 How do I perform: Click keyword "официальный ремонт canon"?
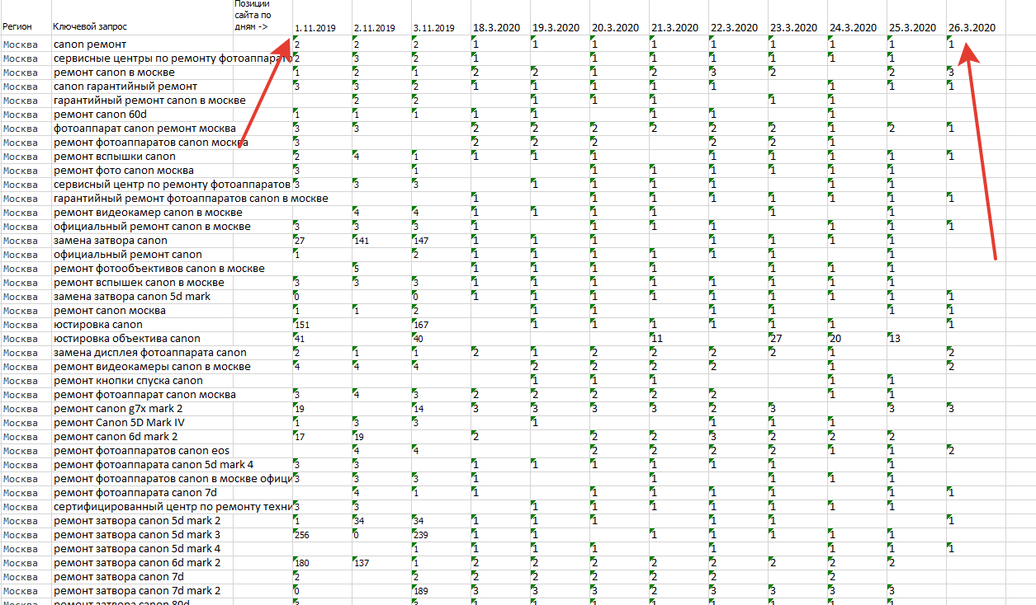[128, 254]
